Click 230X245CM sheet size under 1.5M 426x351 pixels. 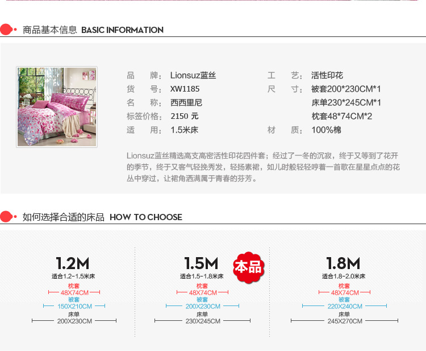point(202,321)
